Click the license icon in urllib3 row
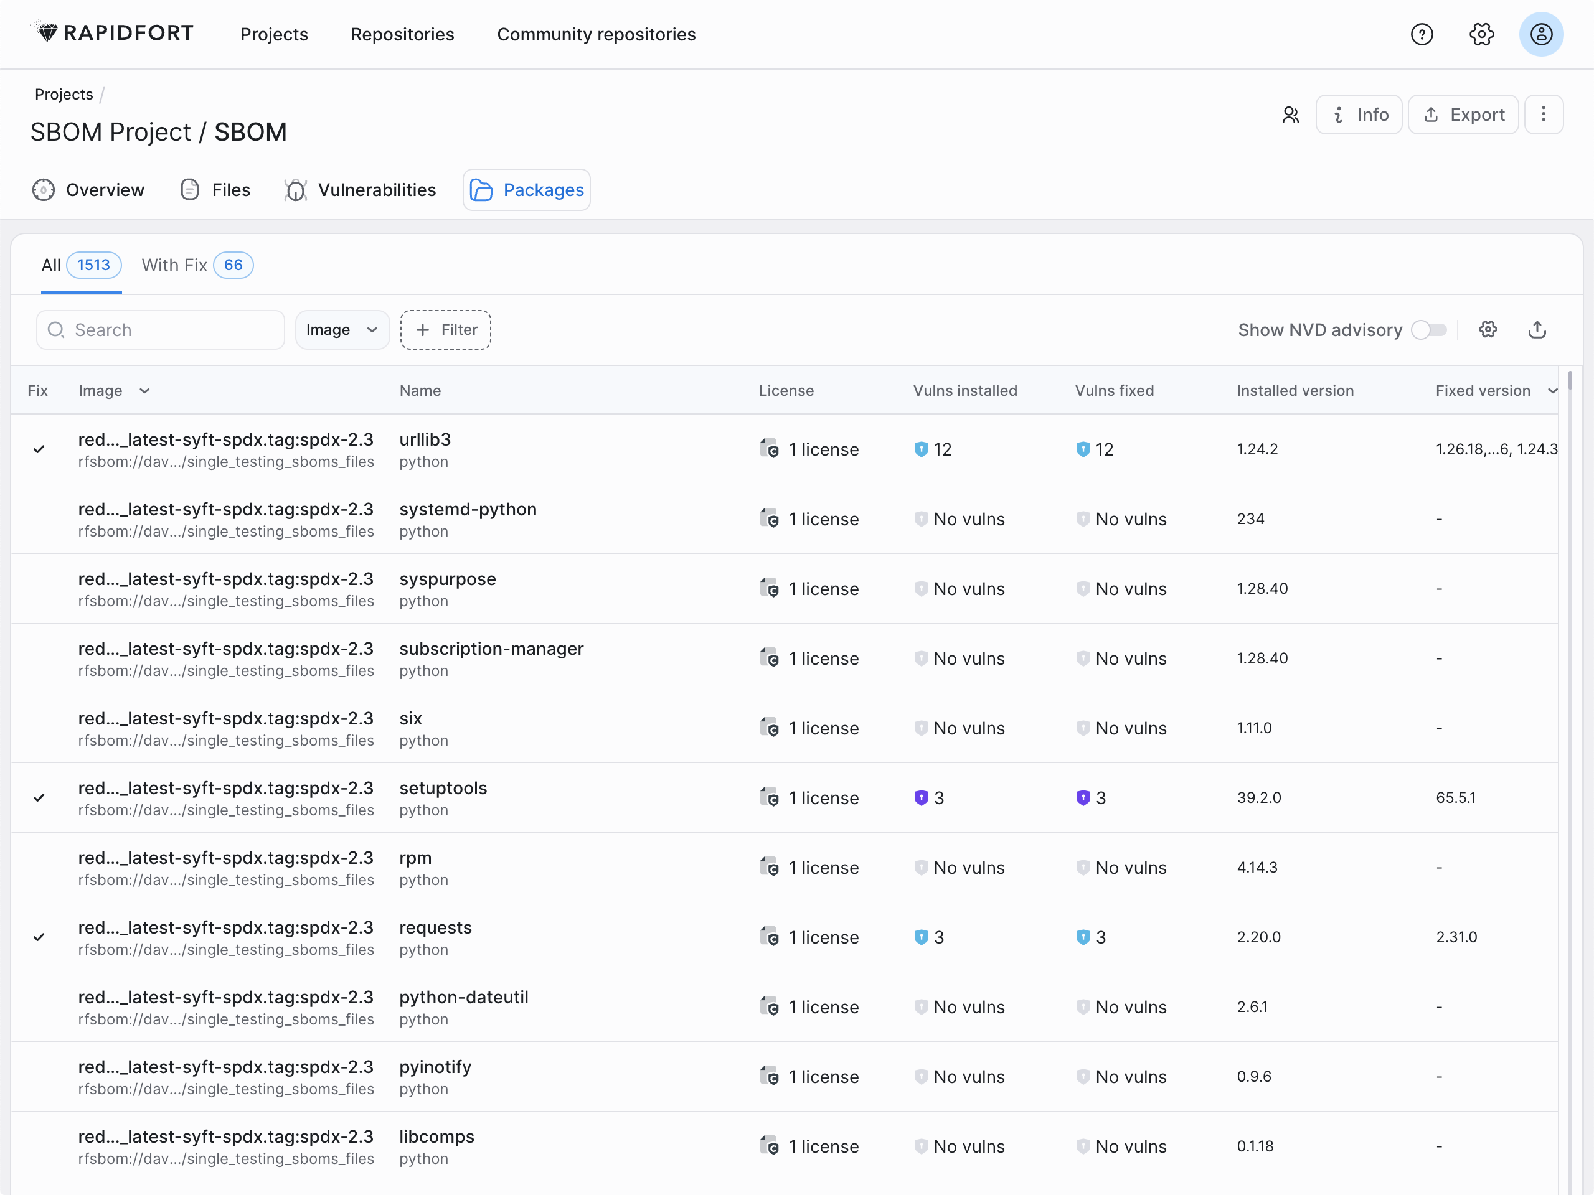1594x1195 pixels. tap(769, 448)
